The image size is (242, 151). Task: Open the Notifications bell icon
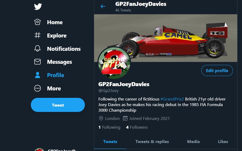click(x=37, y=49)
